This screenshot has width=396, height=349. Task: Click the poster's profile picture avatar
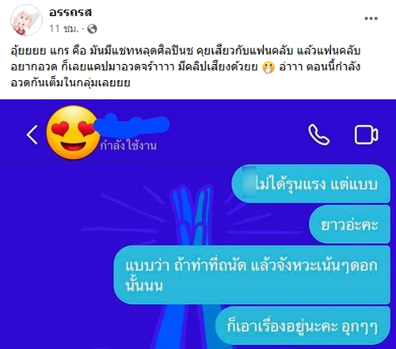26,21
